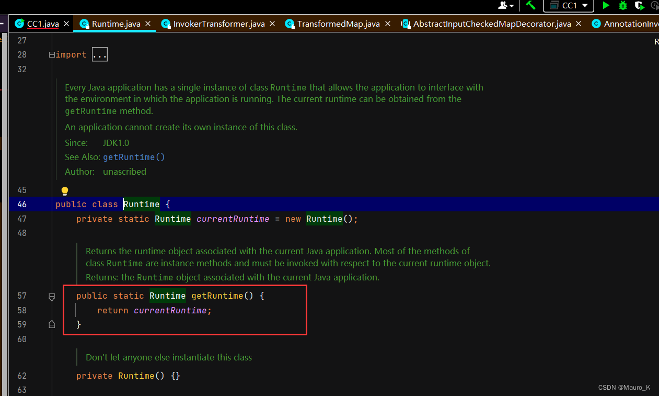Select the Runtime.java tab

(116, 24)
